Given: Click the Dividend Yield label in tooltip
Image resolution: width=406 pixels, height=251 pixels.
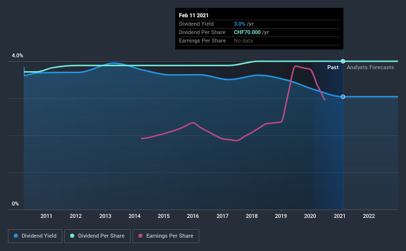Looking at the screenshot, I should [196, 24].
